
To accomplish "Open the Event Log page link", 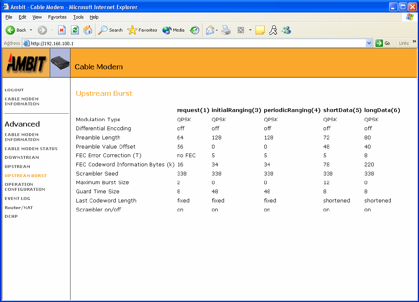I will (x=17, y=199).
